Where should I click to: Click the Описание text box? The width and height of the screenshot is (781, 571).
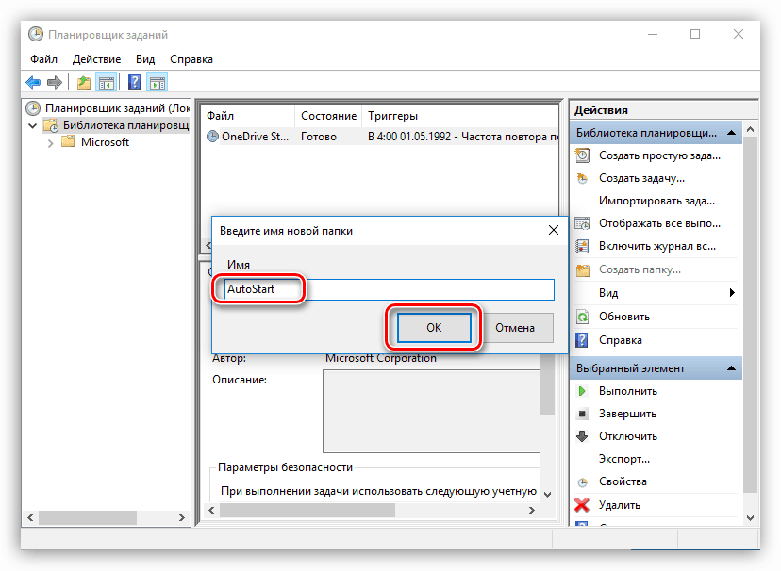coord(431,412)
